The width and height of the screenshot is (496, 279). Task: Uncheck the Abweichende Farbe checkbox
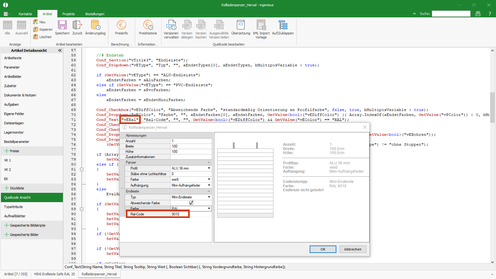191,203
